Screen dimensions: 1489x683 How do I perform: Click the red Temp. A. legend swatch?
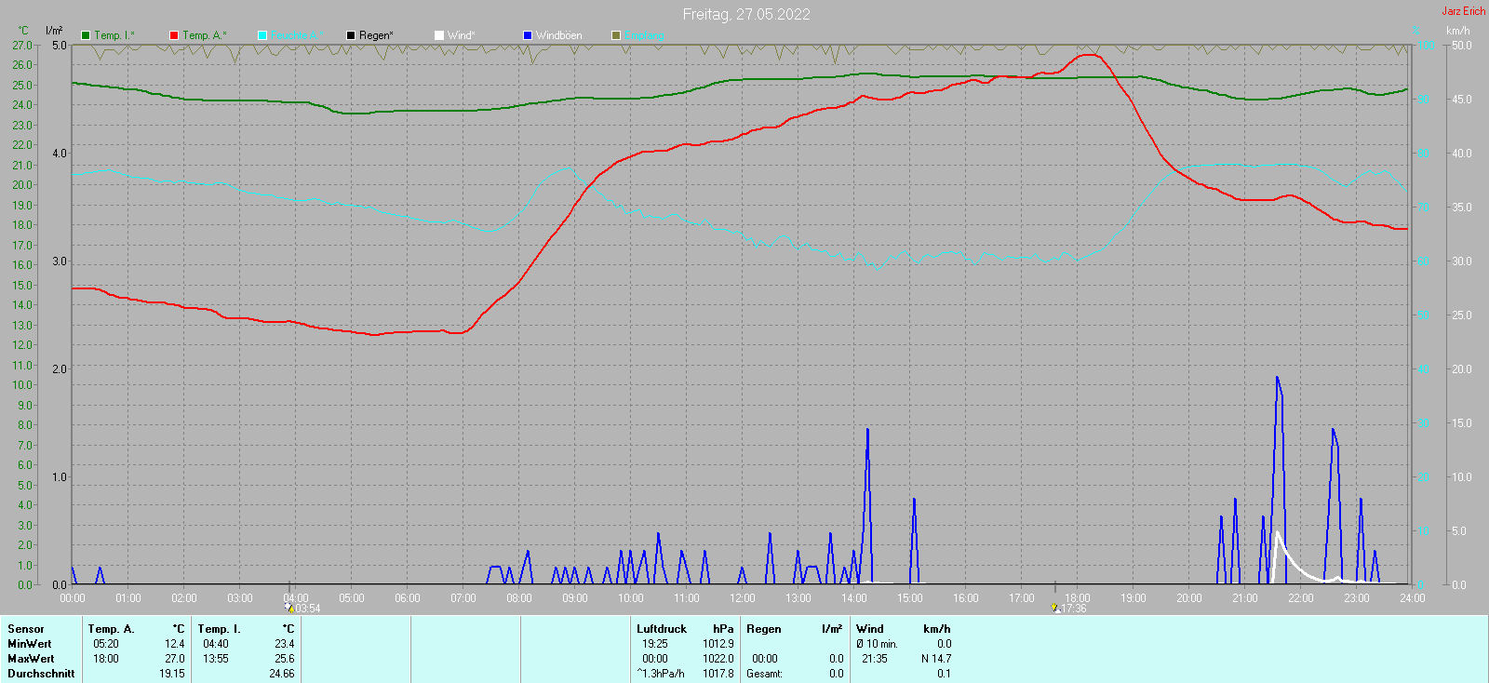pyautogui.click(x=174, y=35)
